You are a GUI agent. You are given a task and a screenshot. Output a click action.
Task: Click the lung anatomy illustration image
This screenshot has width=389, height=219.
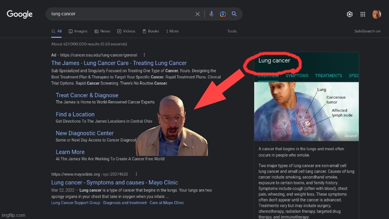click(x=306, y=112)
